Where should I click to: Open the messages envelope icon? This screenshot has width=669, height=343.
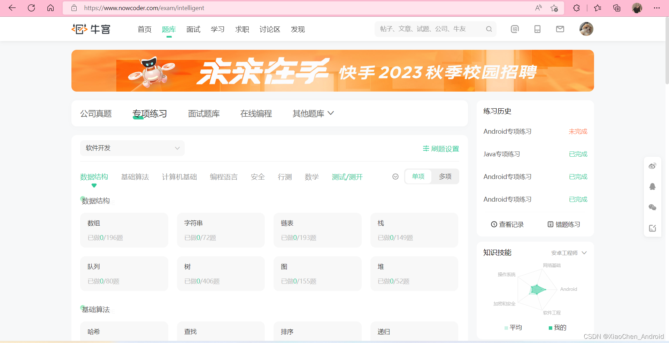pyautogui.click(x=560, y=29)
